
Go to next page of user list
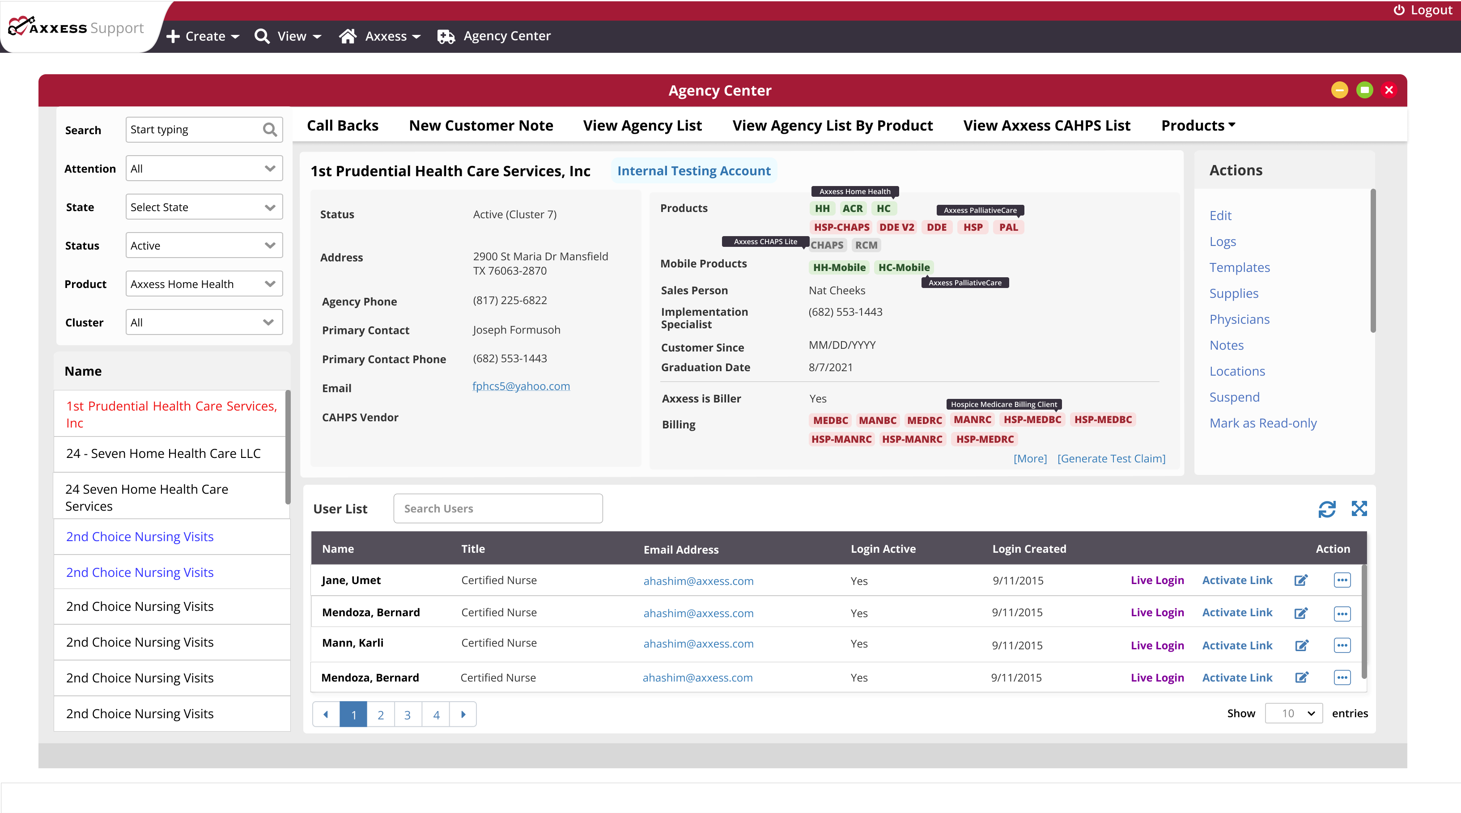pos(463,714)
